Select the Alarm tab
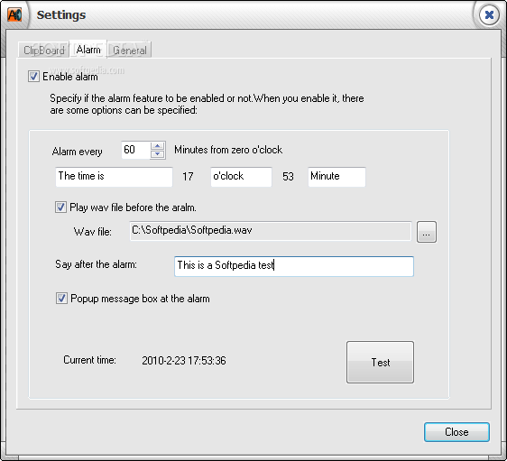The height and width of the screenshot is (461, 507). tap(88, 50)
